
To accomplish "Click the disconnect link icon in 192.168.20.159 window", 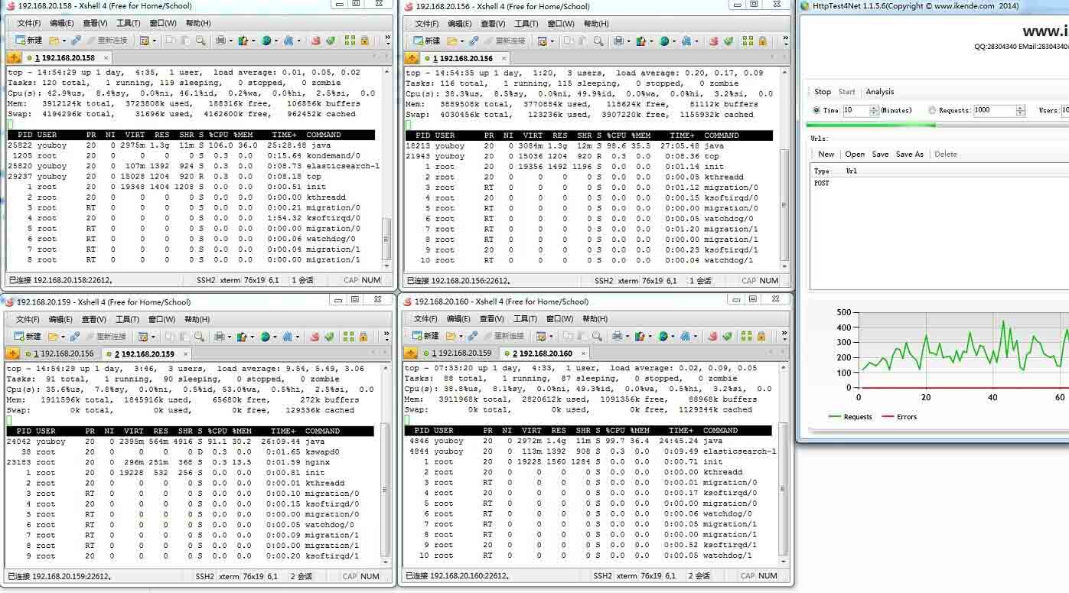I will [x=75, y=337].
